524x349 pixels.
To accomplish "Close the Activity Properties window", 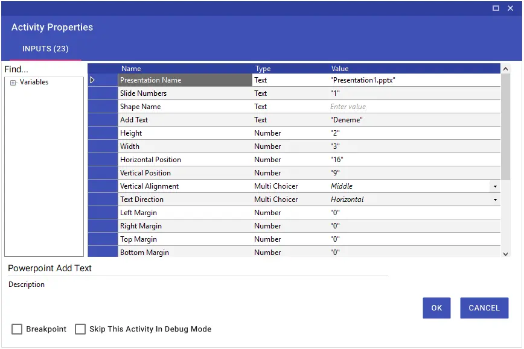I will click(510, 8).
